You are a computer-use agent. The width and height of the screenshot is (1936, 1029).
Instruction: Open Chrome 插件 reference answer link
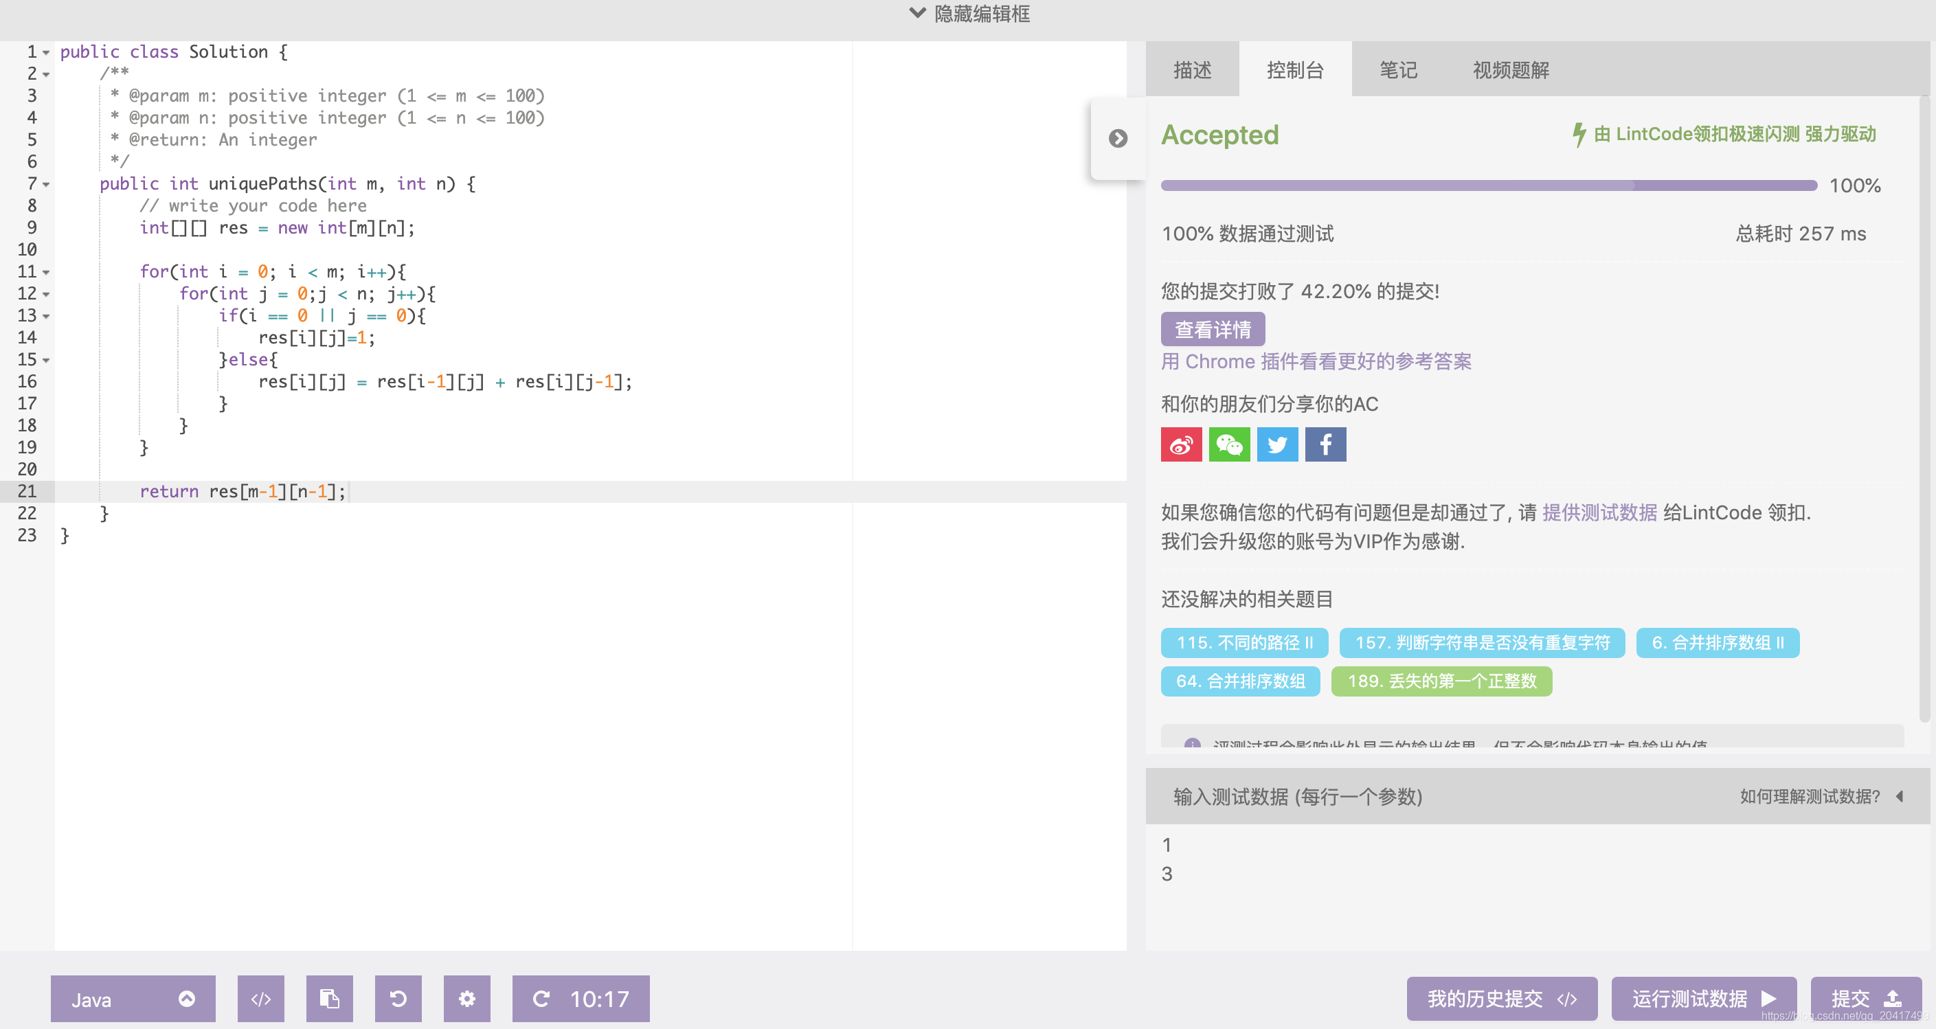(x=1316, y=361)
